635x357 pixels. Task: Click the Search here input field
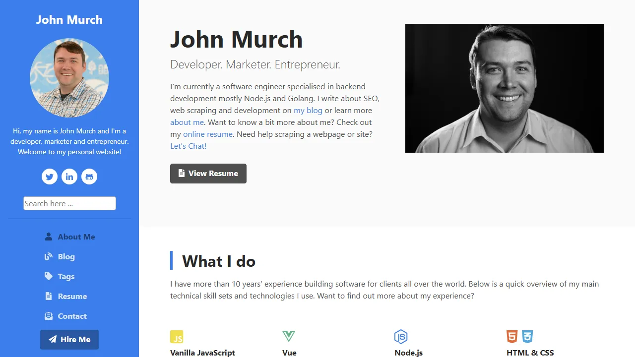[69, 203]
